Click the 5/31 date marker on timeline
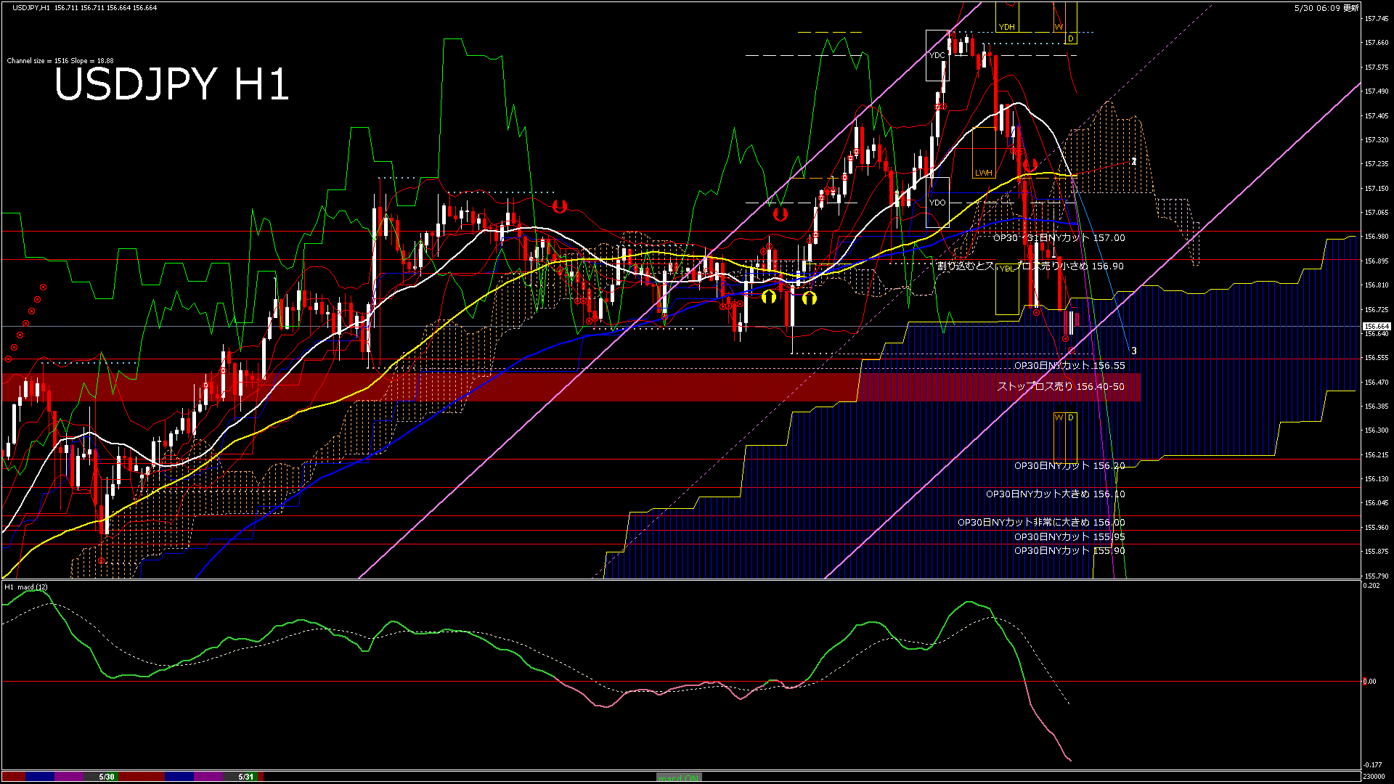Screen dimensions: 1394x784 (x=246, y=777)
